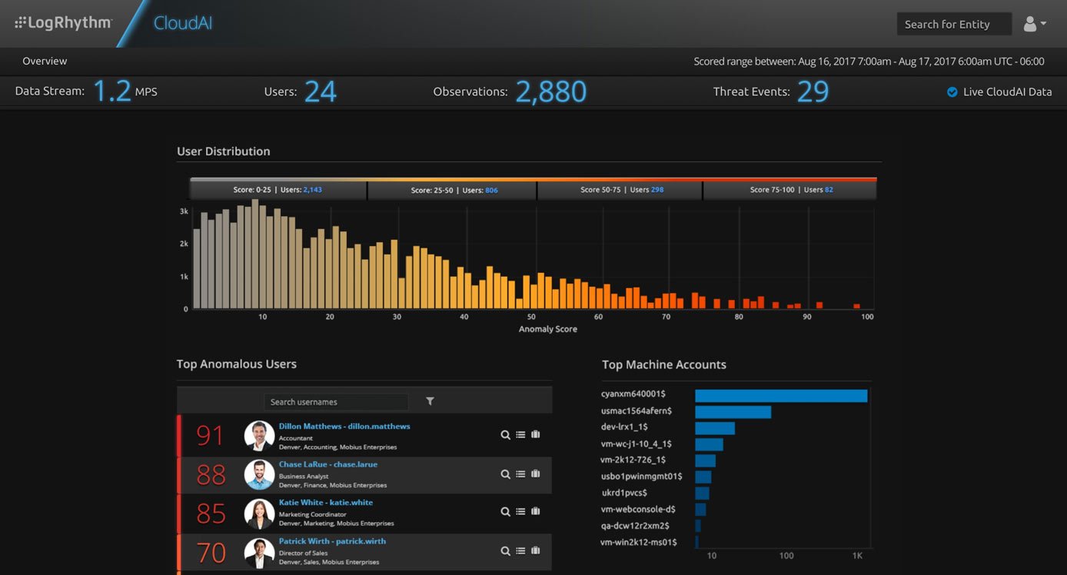1067x575 pixels.
Task: Open the log list icon for Chase LaRue
Action: [520, 474]
